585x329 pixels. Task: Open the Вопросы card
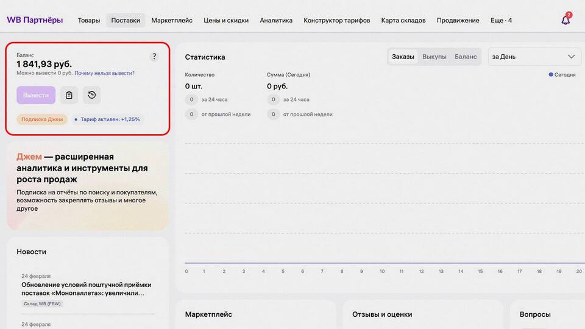(535, 314)
